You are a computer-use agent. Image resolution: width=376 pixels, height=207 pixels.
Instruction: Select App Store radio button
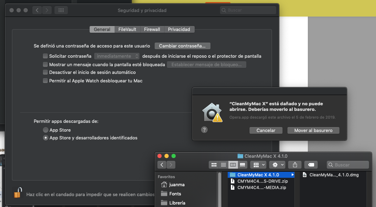pyautogui.click(x=46, y=130)
